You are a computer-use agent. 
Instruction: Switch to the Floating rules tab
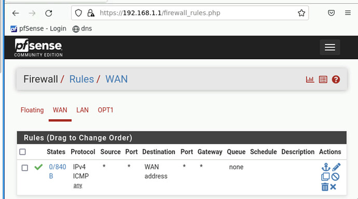tap(32, 110)
